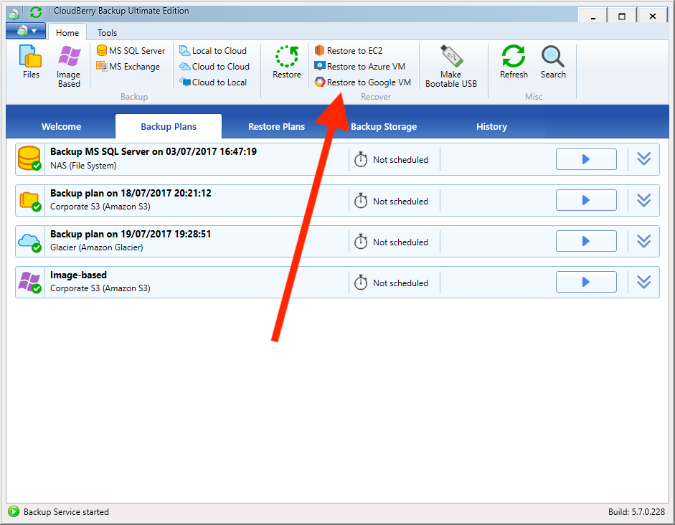Click the Windows icon of Image-based plan
The width and height of the screenshot is (675, 525).
(29, 283)
